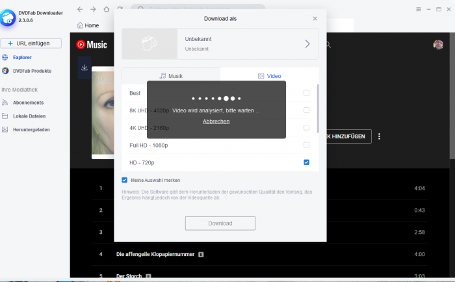Click the Abbrechen link

coord(216,122)
